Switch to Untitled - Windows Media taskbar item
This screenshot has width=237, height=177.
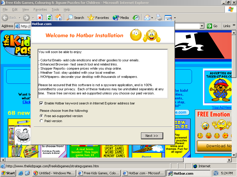(x=54, y=173)
